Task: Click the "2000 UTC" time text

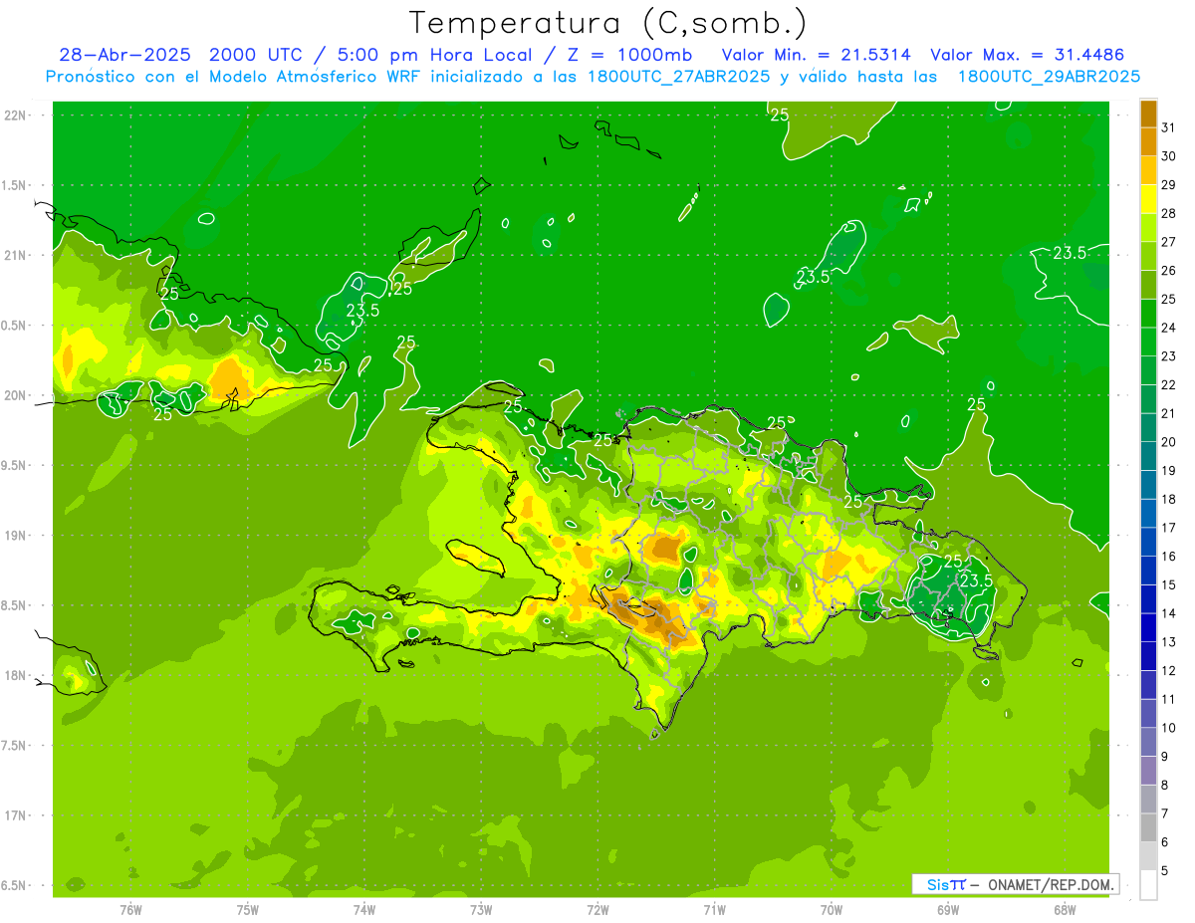Action: point(255,55)
